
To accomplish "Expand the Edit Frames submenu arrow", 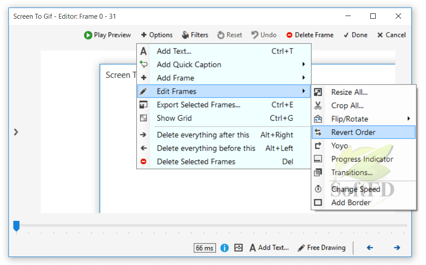I will (x=304, y=91).
